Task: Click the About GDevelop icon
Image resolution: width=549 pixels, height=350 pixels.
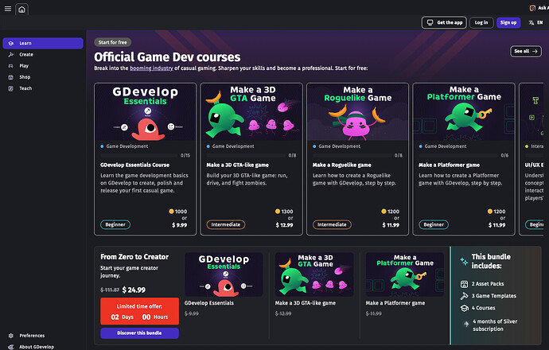Action: pos(11,347)
